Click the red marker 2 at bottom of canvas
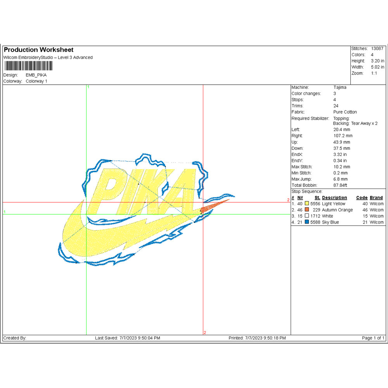 coord(205,333)
